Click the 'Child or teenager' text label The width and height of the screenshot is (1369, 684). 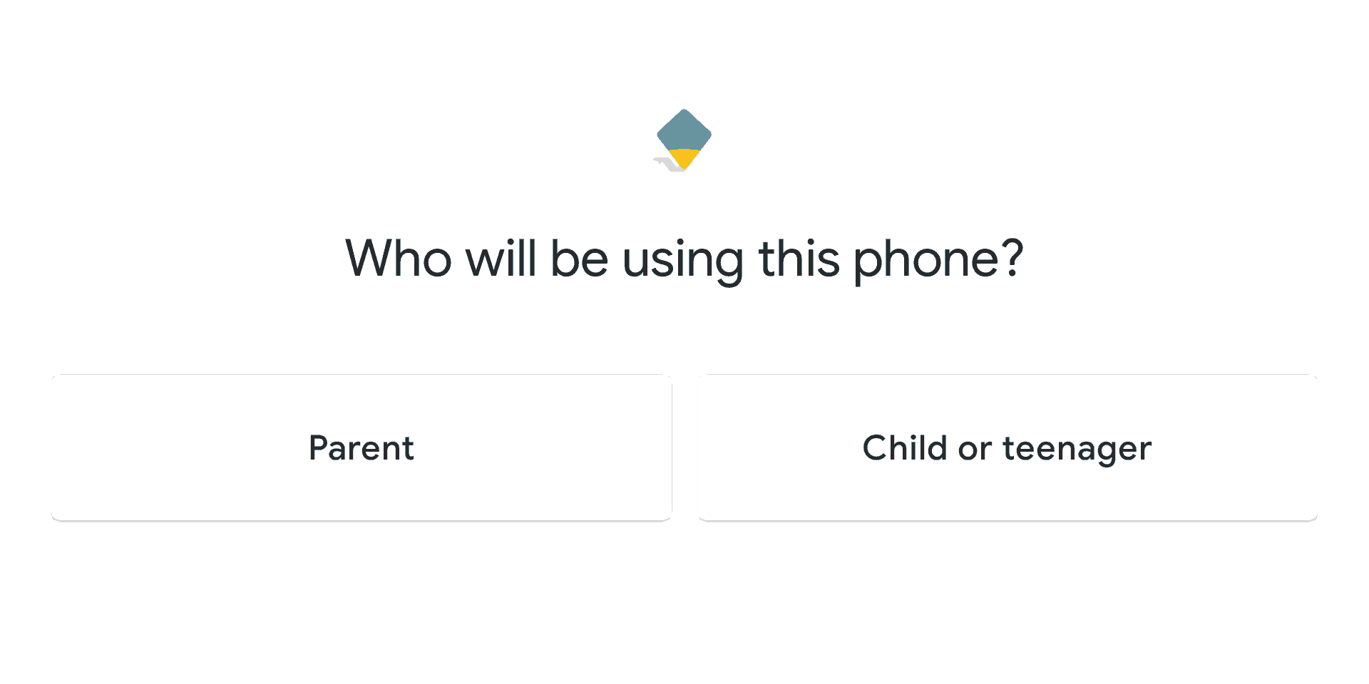1007,449
